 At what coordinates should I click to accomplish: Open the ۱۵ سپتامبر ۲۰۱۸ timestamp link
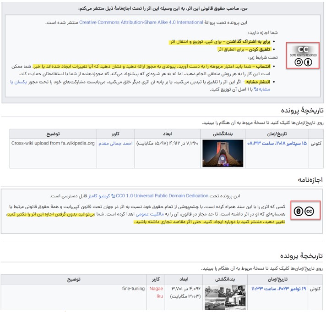pos(277,143)
